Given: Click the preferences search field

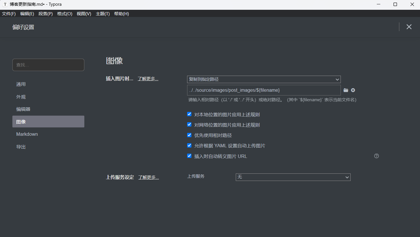Looking at the screenshot, I should tap(48, 65).
